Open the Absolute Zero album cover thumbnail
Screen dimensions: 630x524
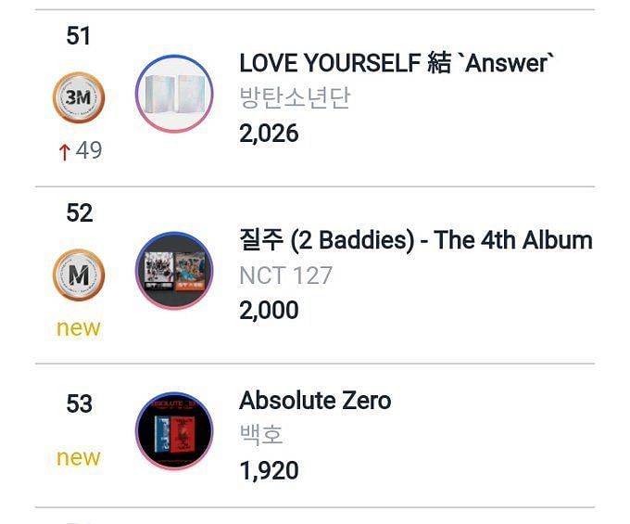click(x=174, y=430)
